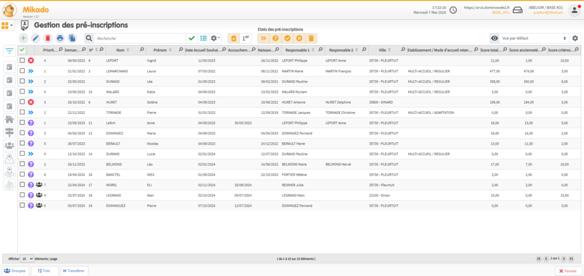The width and height of the screenshot is (584, 276).
Task: Click the printer icon in toolbar
Action: pyautogui.click(x=60, y=38)
